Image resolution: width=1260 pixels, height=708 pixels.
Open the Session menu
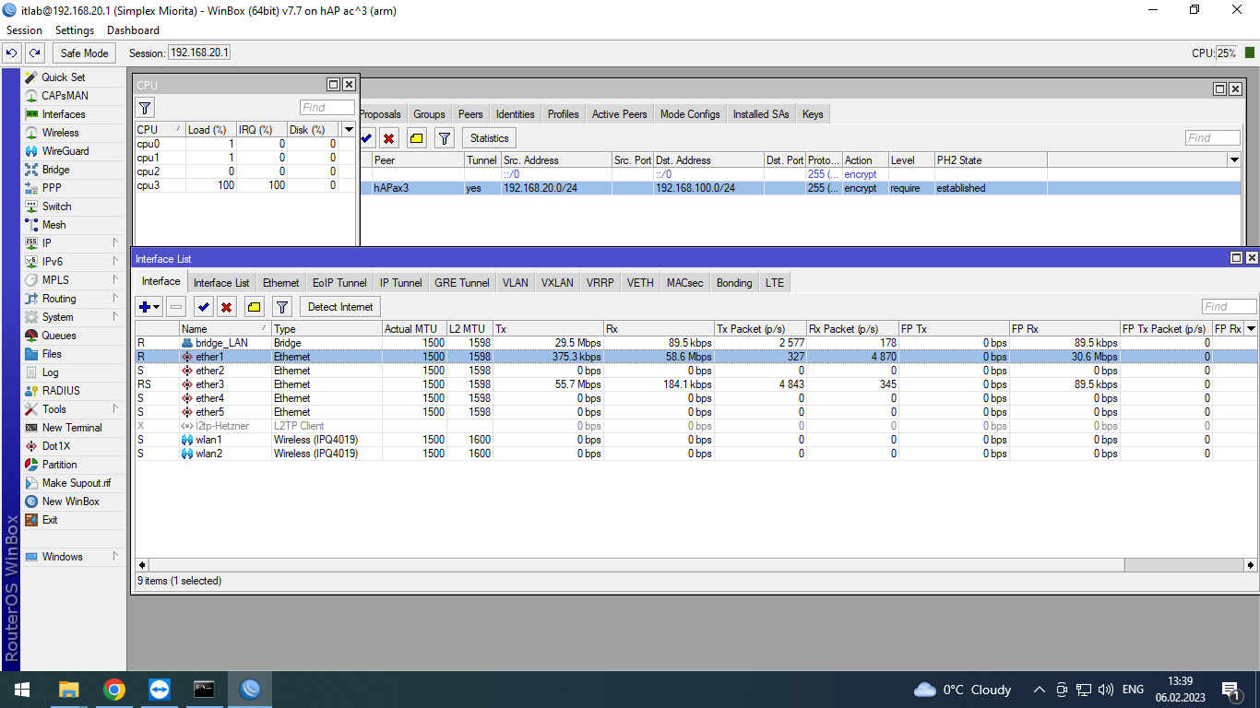pos(24,30)
